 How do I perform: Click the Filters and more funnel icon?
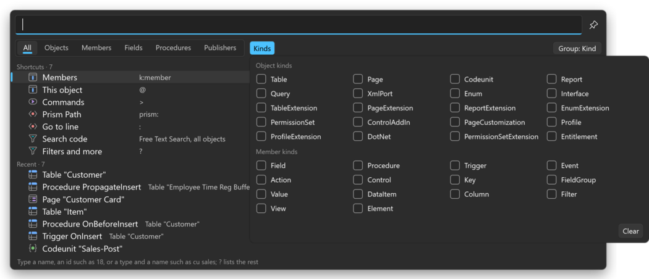coord(33,151)
